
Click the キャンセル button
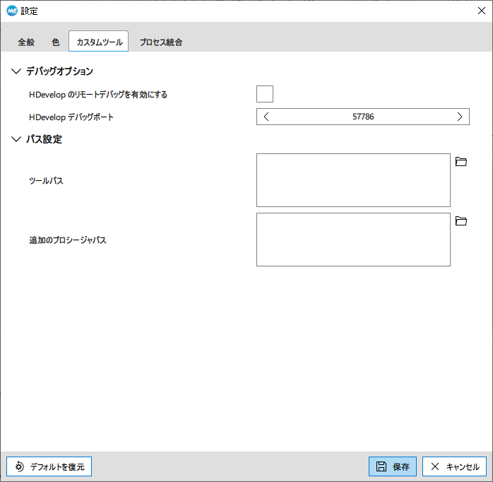click(454, 466)
